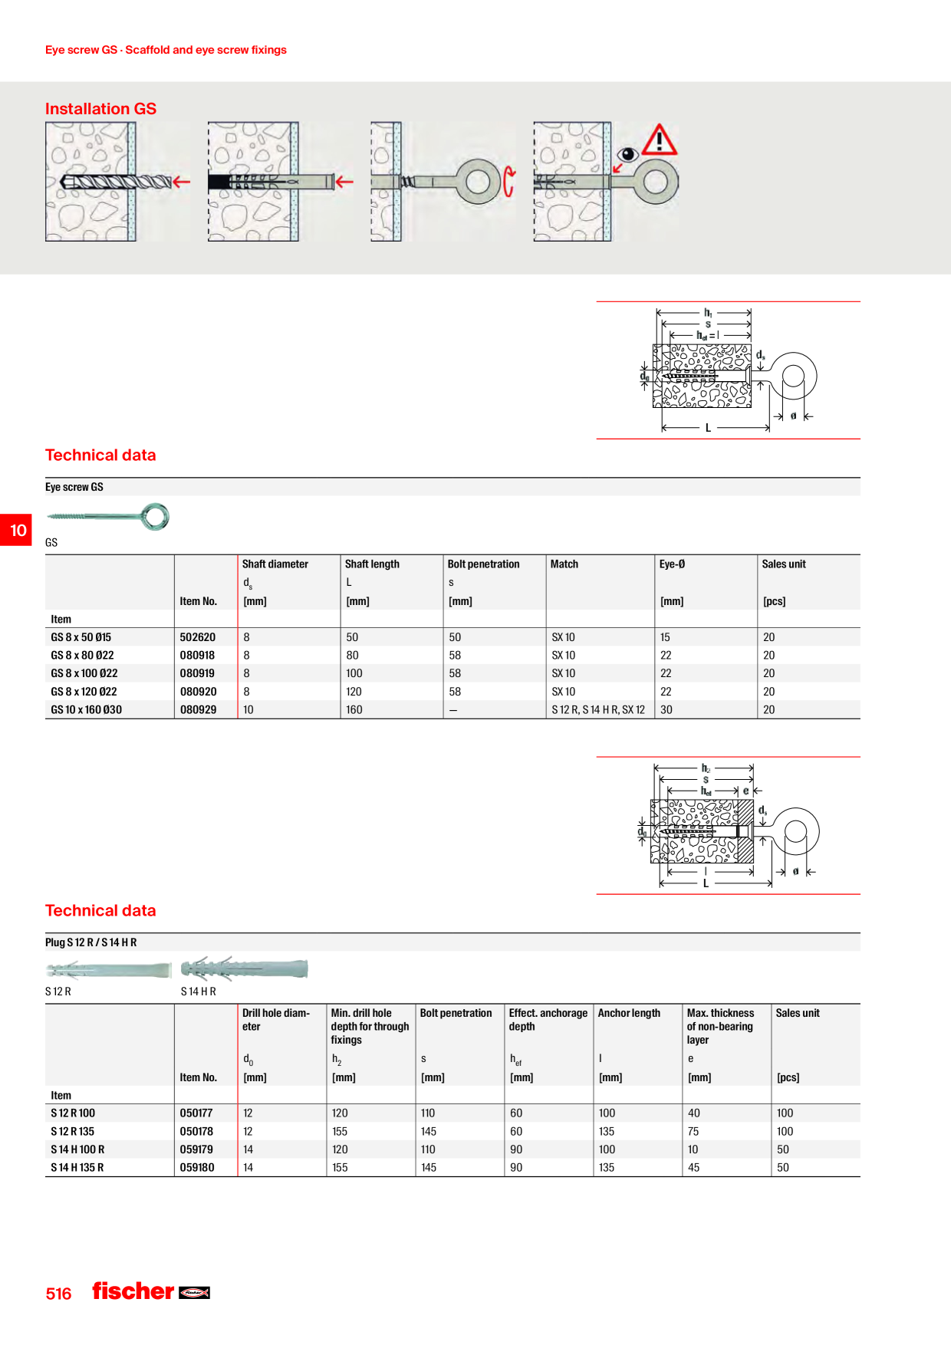Click the fischer logo at page bottom
Image resolution: width=951 pixels, height=1345 pixels.
pos(151,1291)
